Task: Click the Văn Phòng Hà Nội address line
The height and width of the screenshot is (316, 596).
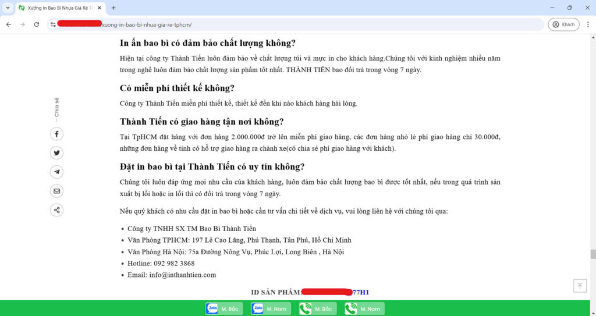Action: [236, 252]
